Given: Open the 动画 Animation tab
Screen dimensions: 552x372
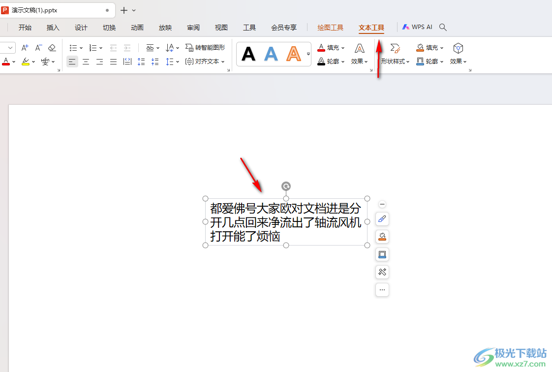Looking at the screenshot, I should 137,28.
